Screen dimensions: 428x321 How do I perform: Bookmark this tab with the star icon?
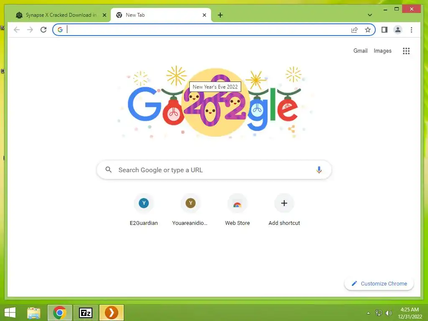pyautogui.click(x=368, y=30)
